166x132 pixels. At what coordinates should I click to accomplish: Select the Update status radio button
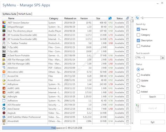[x=138, y=80]
